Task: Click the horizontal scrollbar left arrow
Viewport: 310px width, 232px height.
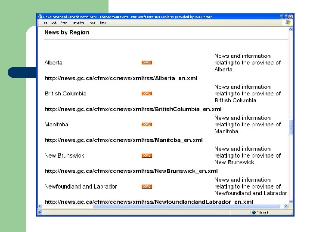Action: click(x=40, y=206)
